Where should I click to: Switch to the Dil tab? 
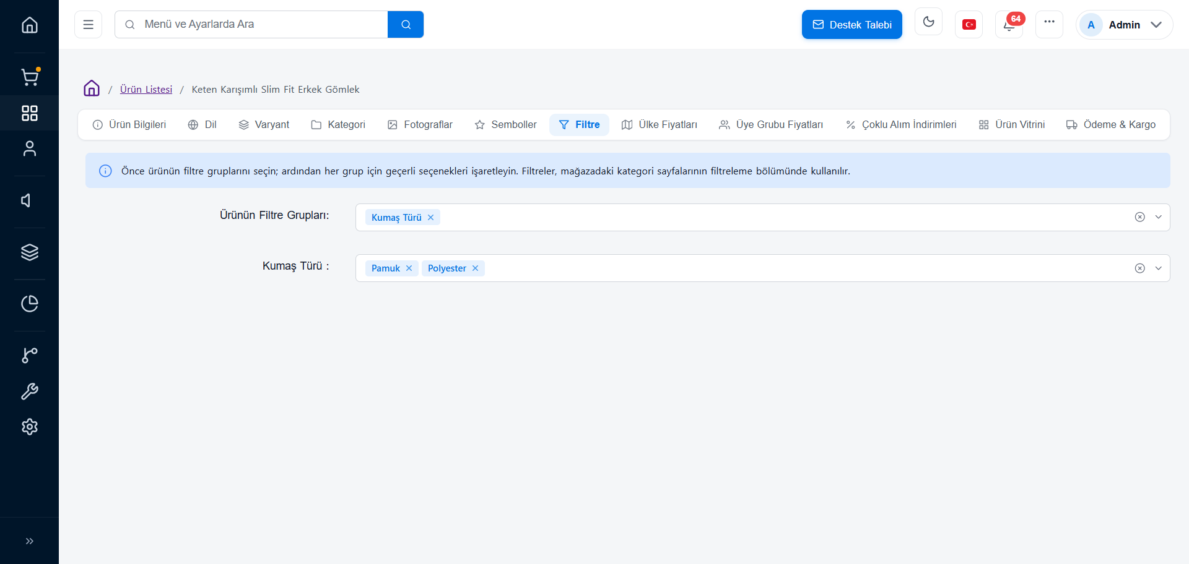pyautogui.click(x=203, y=125)
